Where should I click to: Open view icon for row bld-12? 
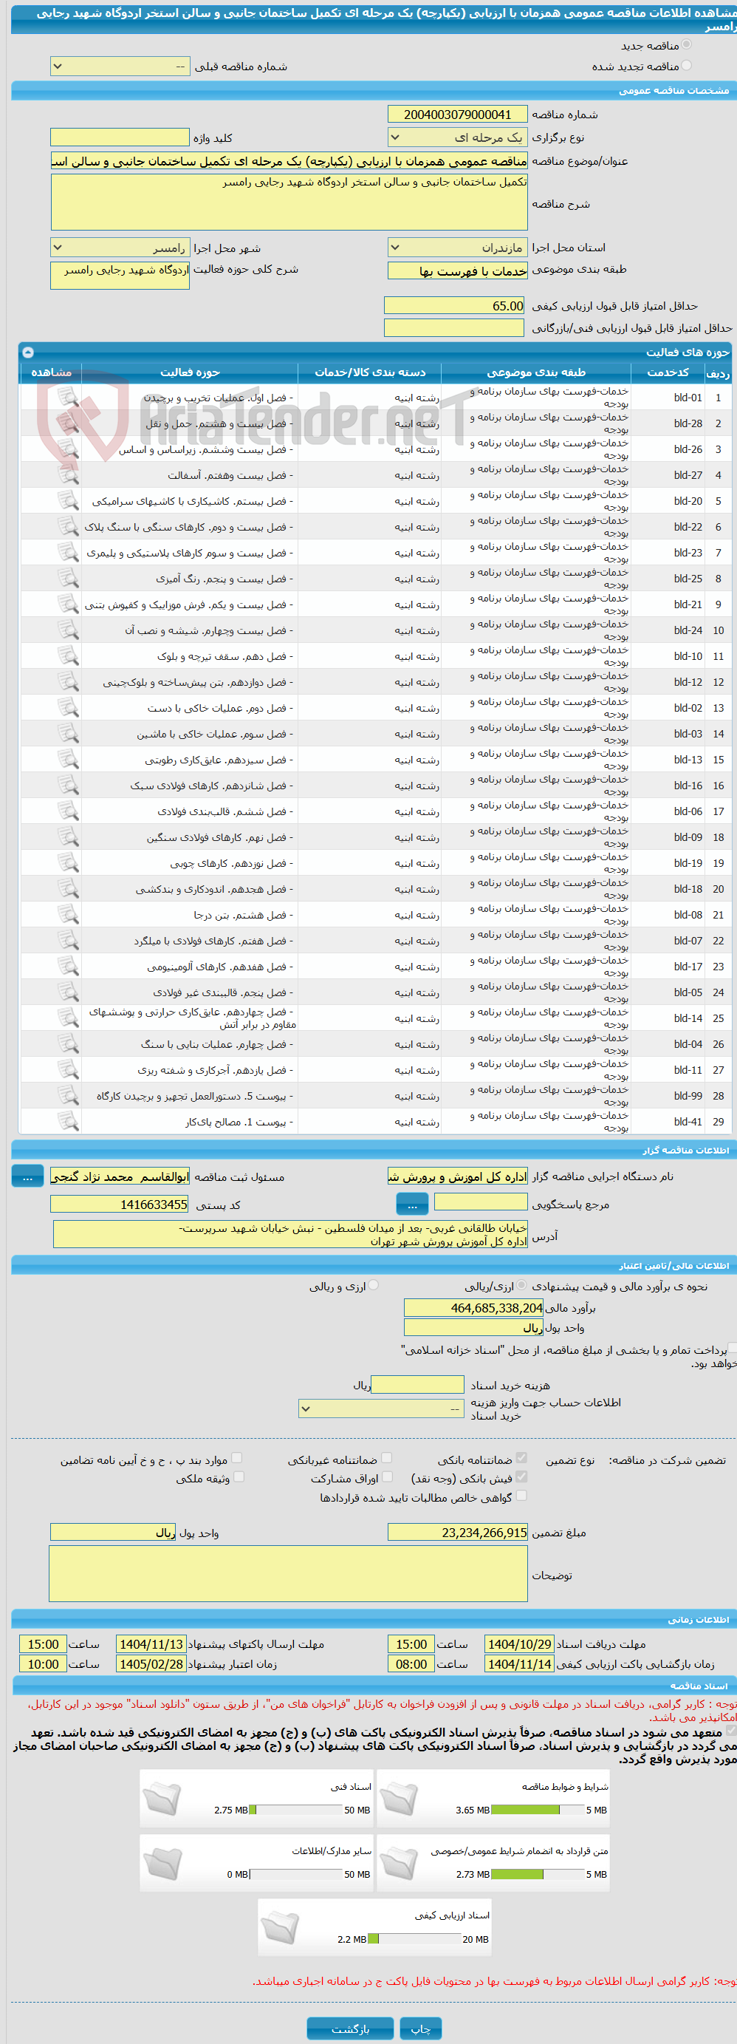click(x=68, y=682)
